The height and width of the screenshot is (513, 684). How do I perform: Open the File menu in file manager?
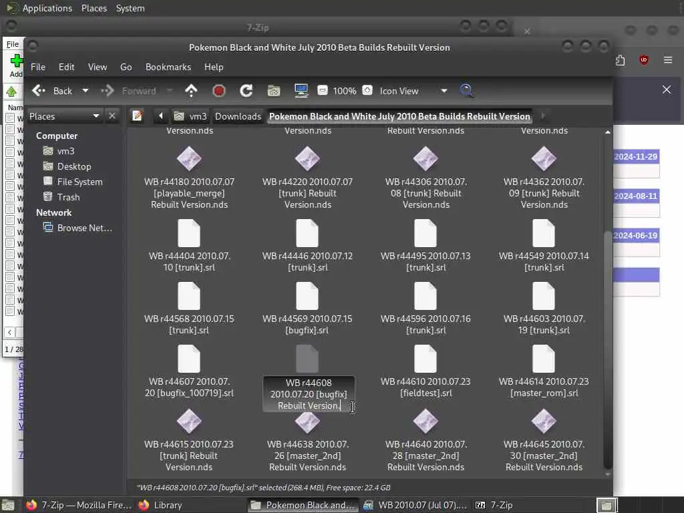click(38, 67)
